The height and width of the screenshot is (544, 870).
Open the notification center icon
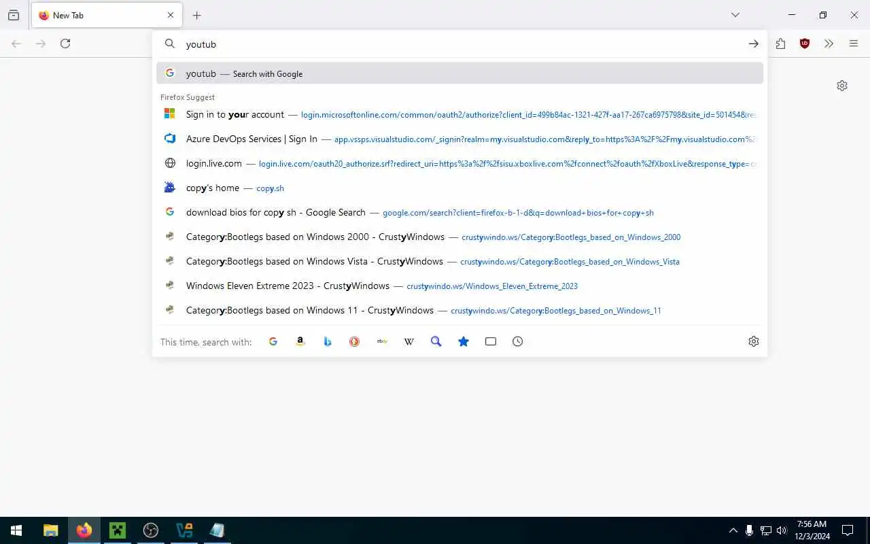[x=848, y=530]
